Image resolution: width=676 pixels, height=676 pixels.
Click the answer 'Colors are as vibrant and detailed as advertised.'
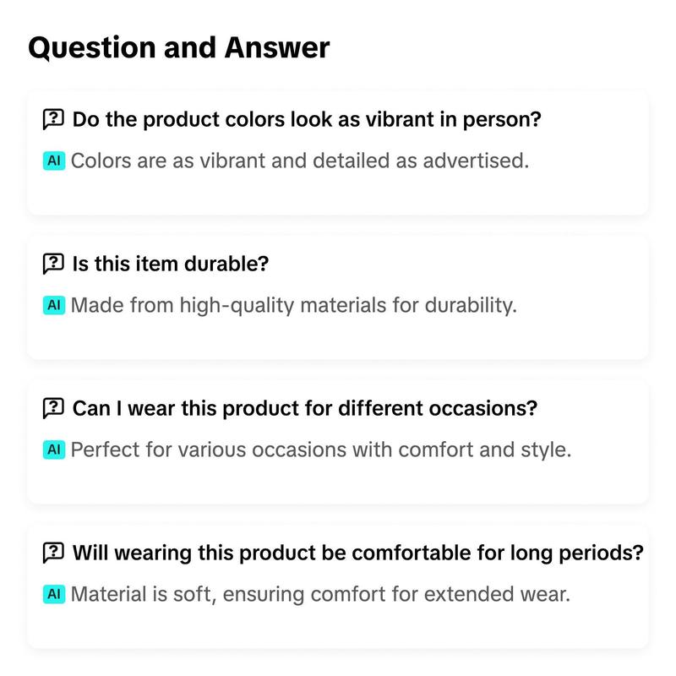(300, 161)
